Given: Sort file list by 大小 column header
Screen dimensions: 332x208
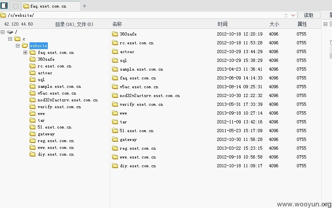Looking at the screenshot, I should (x=274, y=24).
